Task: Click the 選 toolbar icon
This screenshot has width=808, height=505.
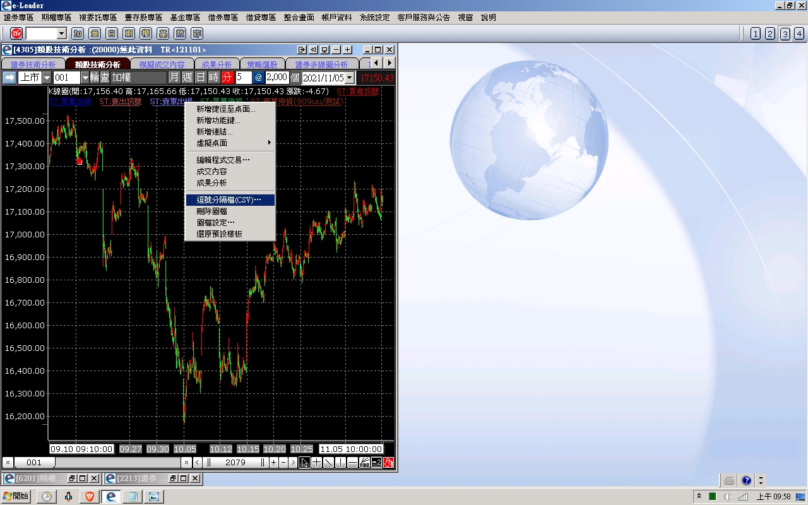Action: [95, 33]
